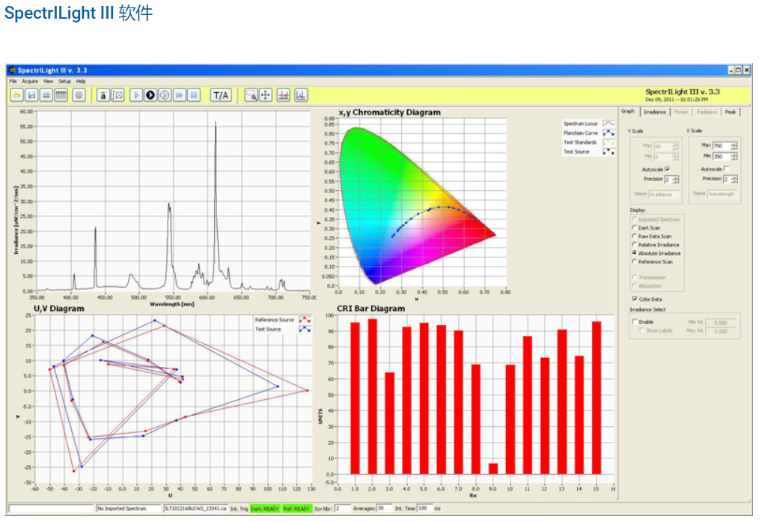Click the axis graph icon in toolbar
Image resolution: width=765 pixels, height=522 pixels.
(301, 95)
